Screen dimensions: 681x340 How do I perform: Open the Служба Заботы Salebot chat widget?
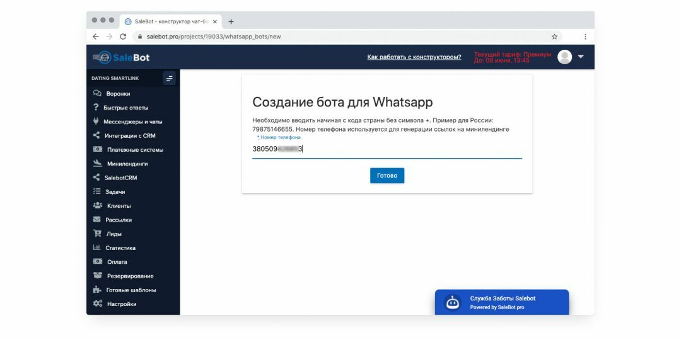click(502, 302)
